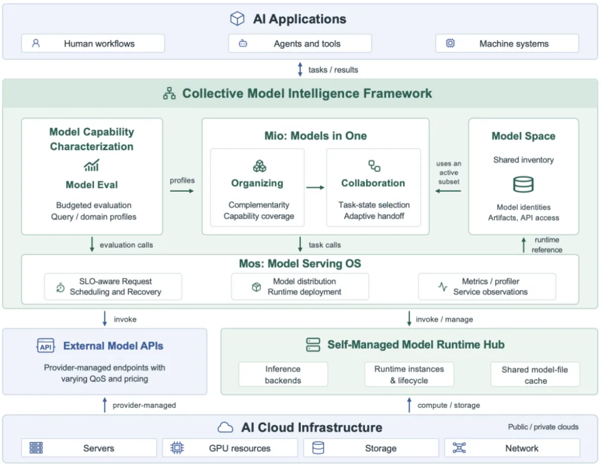Select the "Shared inventory" text in Model Space
The image size is (602, 467).
tap(523, 159)
